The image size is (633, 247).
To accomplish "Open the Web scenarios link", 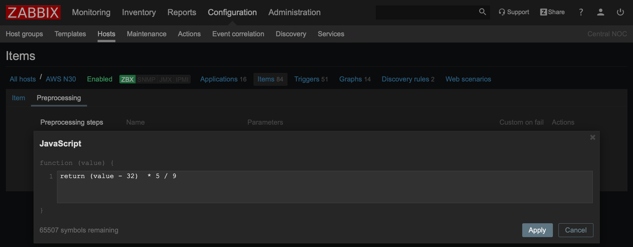I will pyautogui.click(x=468, y=79).
